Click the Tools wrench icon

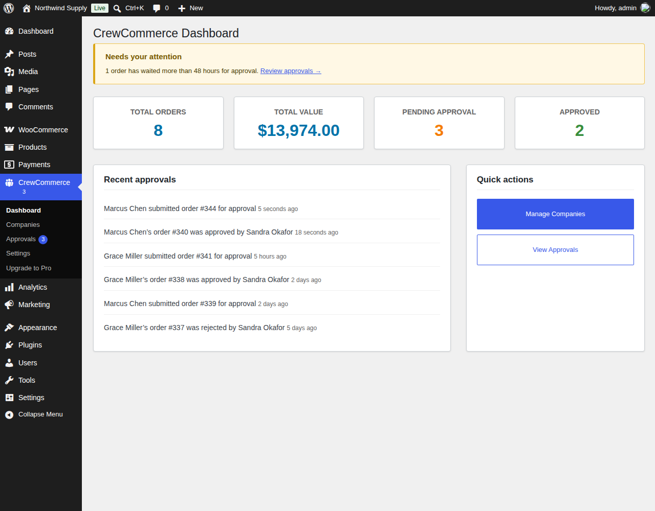click(x=9, y=380)
